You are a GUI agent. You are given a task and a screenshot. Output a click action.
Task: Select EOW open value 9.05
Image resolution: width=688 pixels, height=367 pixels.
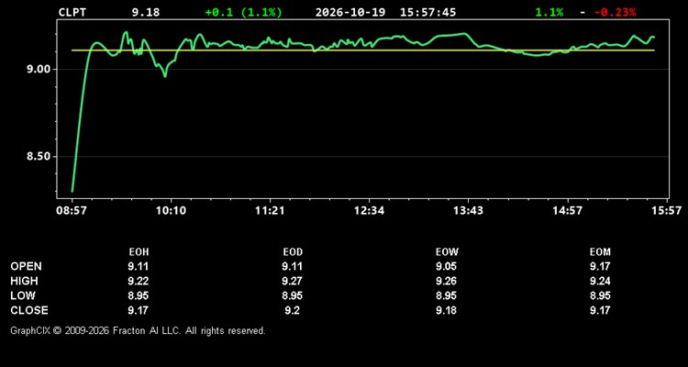coord(447,266)
